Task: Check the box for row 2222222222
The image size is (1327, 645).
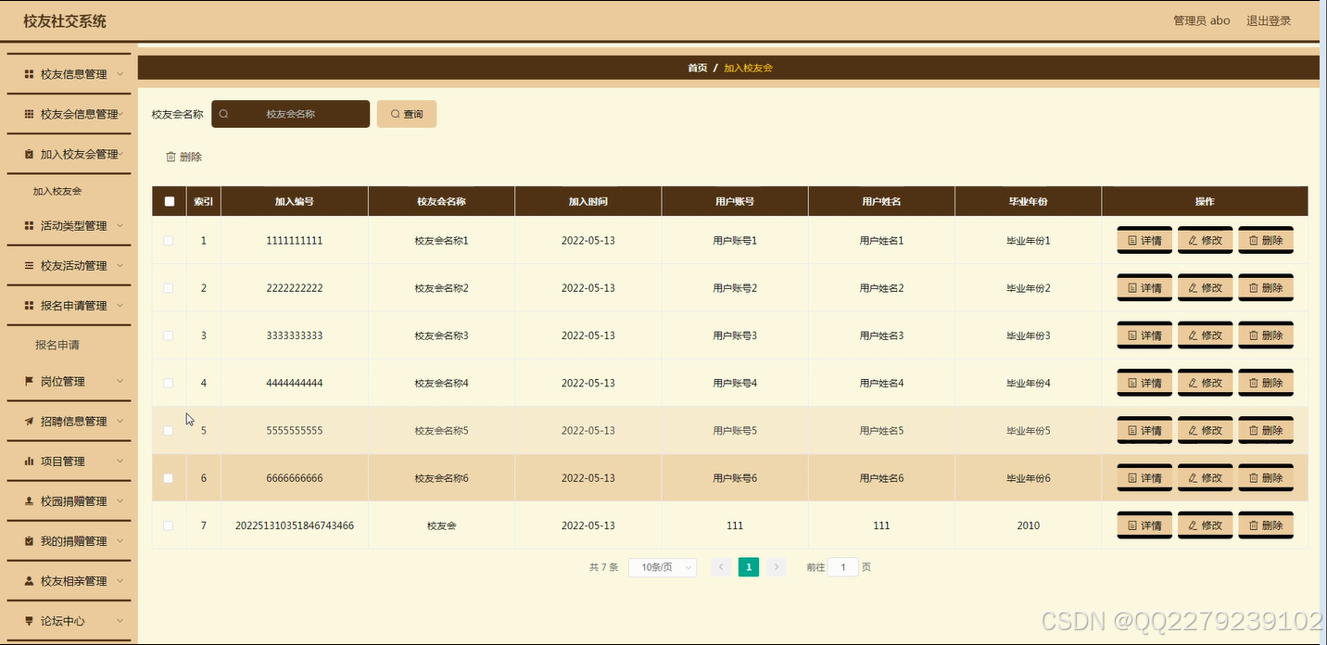Action: coord(169,288)
